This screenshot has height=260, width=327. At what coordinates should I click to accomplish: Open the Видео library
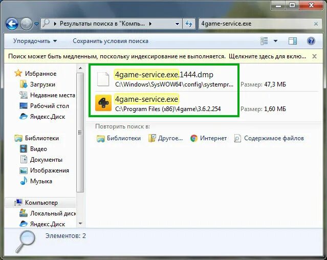[x=38, y=149]
